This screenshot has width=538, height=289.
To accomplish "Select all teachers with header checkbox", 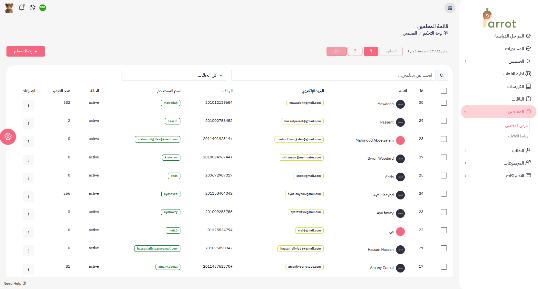I will pyautogui.click(x=444, y=91).
